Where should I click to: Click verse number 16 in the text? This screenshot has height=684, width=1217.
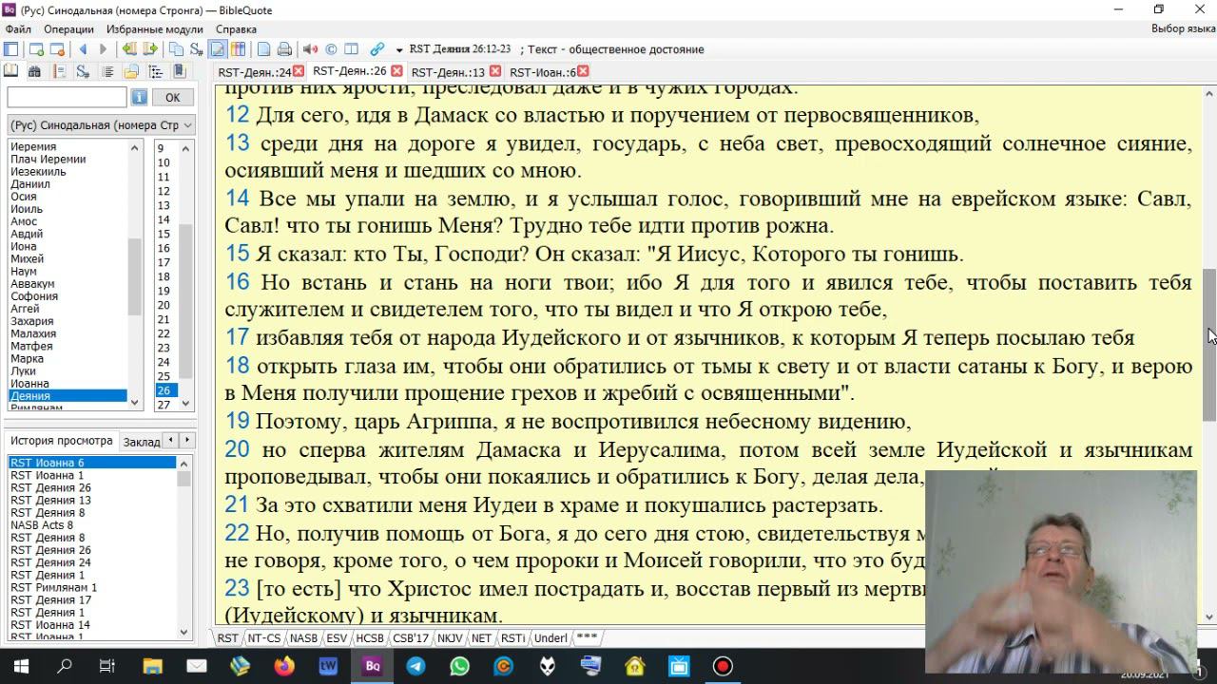pyautogui.click(x=237, y=282)
